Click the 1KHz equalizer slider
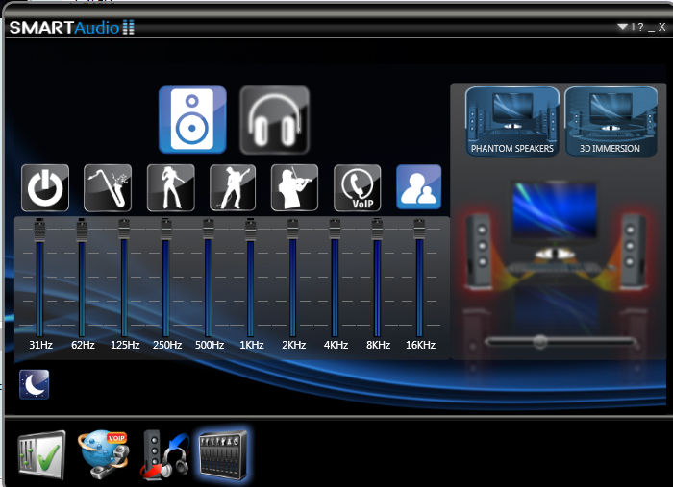Image resolution: width=673 pixels, height=487 pixels. click(251, 278)
